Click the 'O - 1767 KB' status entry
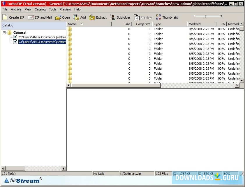The width and height of the screenshot is (245, 187). (185, 174)
